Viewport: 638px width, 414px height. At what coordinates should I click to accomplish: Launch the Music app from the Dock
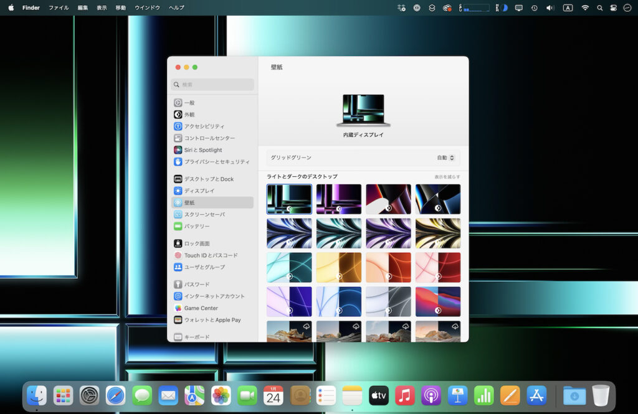pyautogui.click(x=405, y=395)
